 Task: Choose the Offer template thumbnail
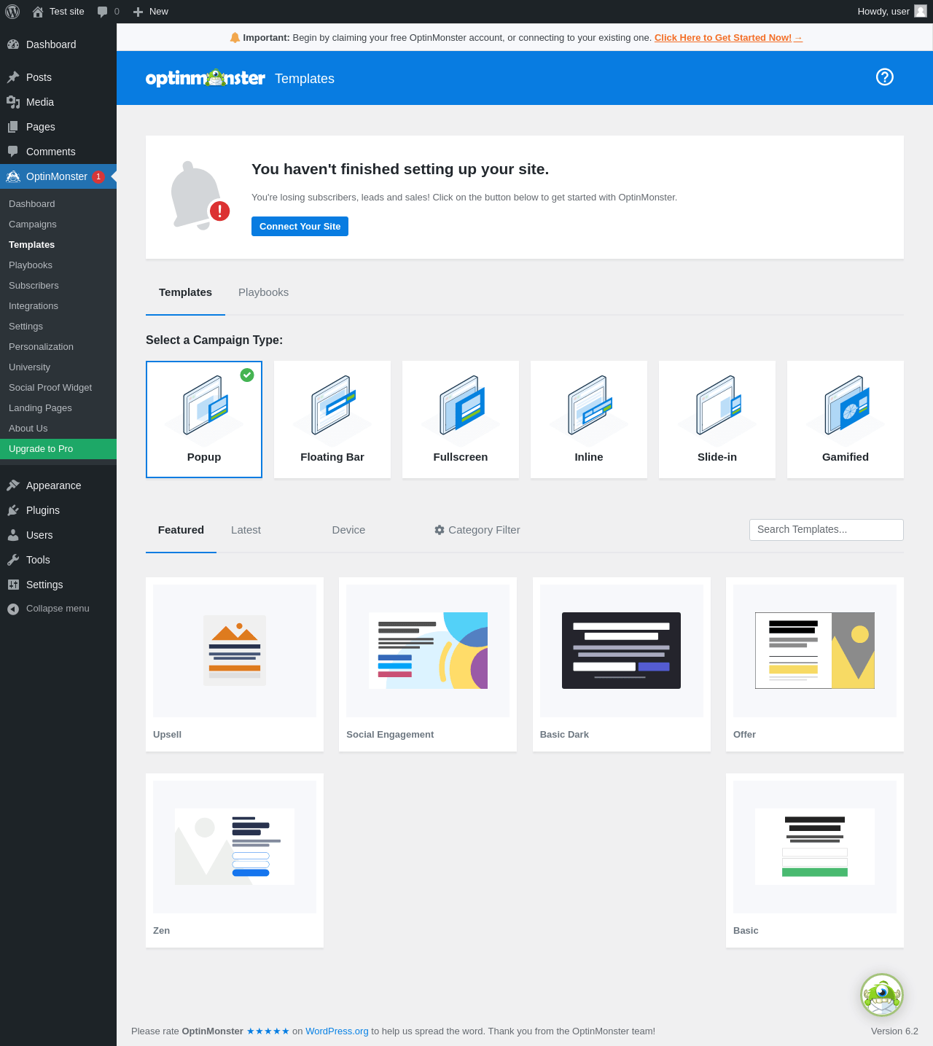tap(815, 651)
